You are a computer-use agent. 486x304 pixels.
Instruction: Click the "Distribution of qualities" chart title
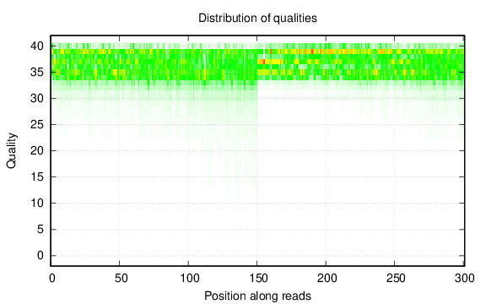pos(257,18)
